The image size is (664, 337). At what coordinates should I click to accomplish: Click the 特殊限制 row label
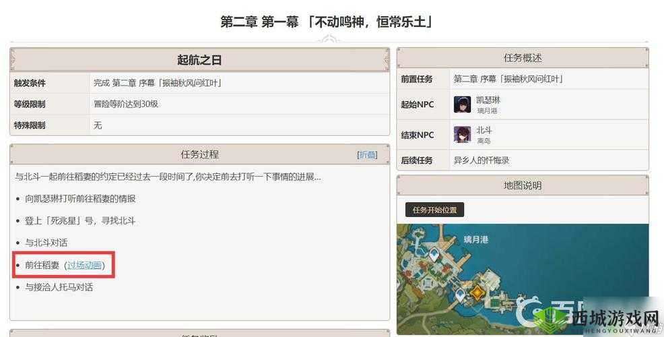click(30, 125)
